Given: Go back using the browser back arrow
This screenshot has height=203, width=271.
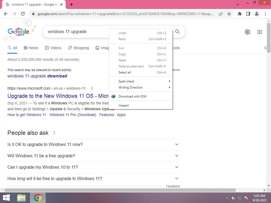Looking at the screenshot, I should [6, 14].
